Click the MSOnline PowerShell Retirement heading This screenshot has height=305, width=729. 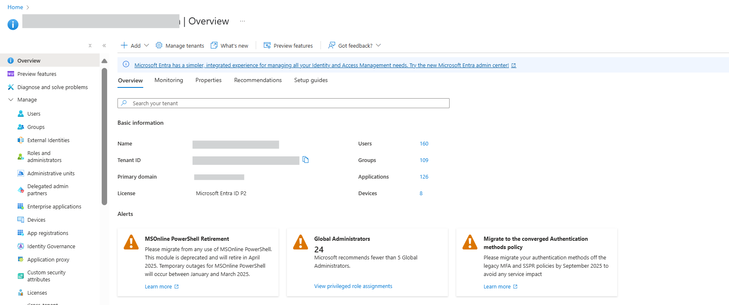pos(187,239)
